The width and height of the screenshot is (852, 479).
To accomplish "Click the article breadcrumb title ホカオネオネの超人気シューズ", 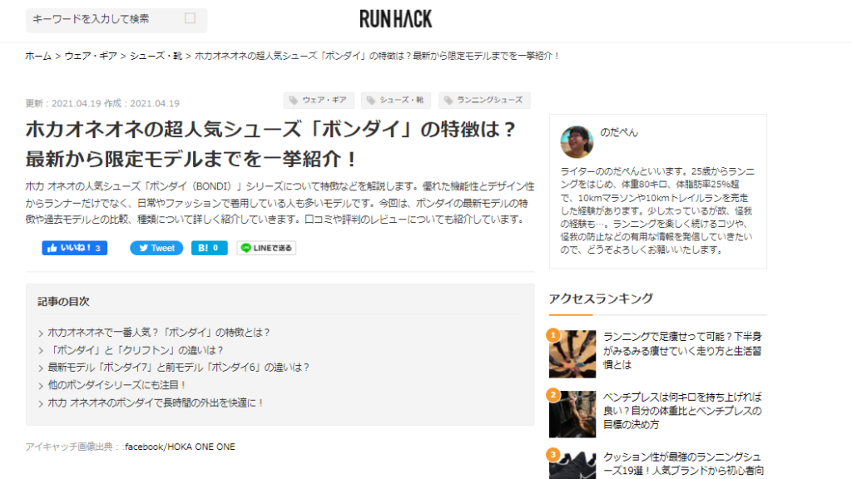I will click(377, 56).
